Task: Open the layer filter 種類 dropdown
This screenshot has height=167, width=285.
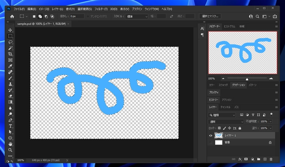Action: [222, 115]
